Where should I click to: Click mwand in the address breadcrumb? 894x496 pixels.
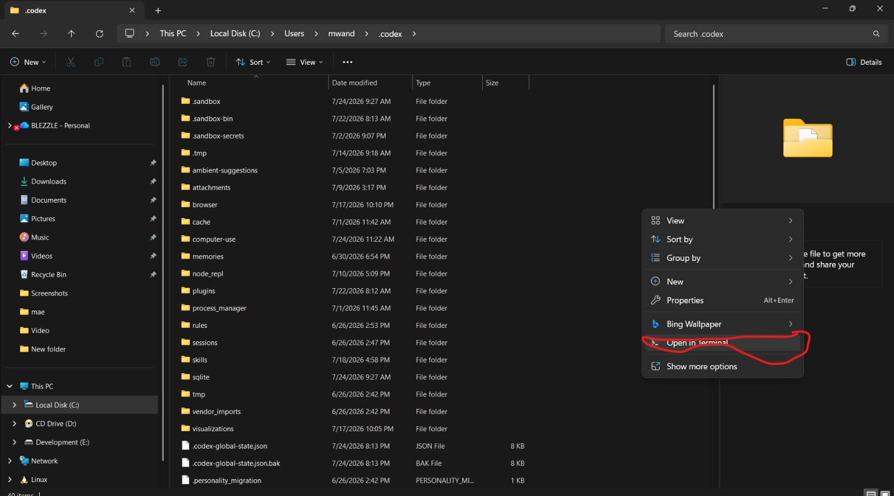point(341,34)
